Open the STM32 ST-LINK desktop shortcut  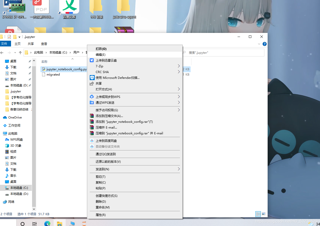pyautogui.click(x=14, y=9)
